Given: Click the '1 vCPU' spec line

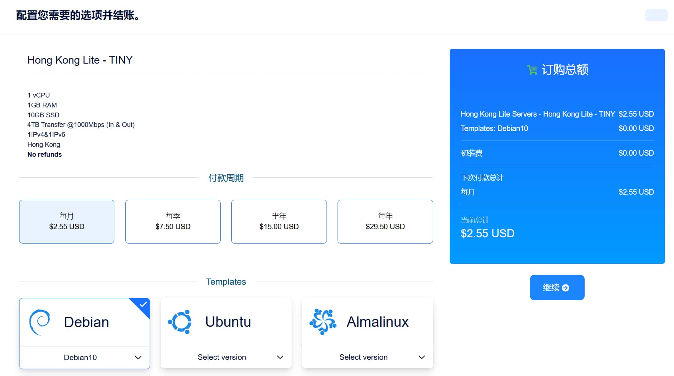Looking at the screenshot, I should (39, 95).
